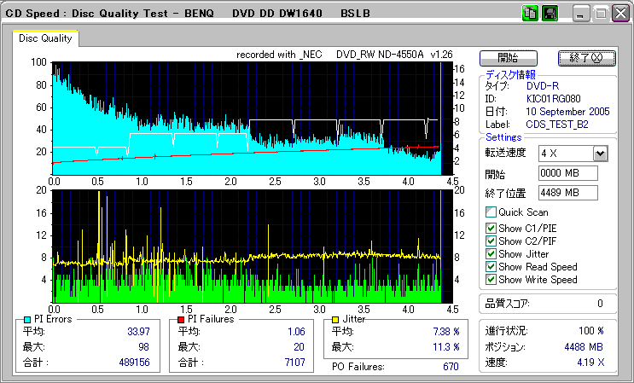634x383 pixels.
Task: Close the Disc Quality Test window
Action: pos(619,14)
